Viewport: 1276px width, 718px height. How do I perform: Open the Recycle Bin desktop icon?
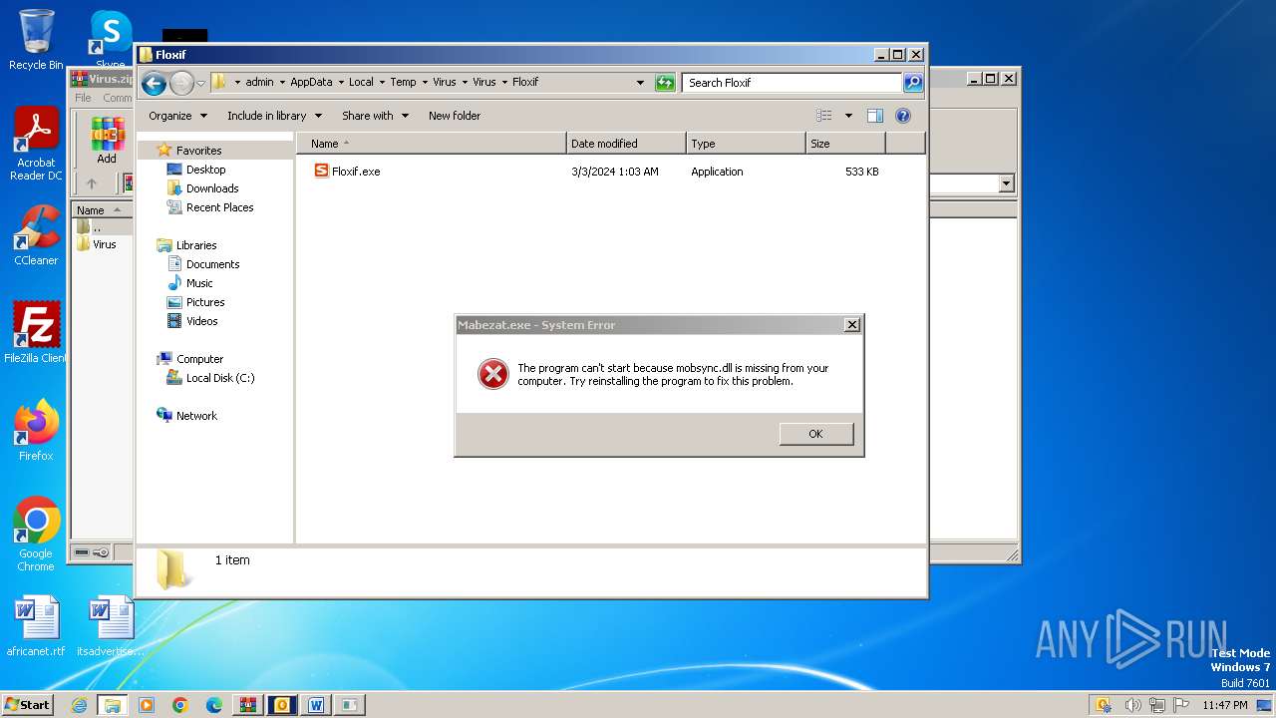point(36,40)
